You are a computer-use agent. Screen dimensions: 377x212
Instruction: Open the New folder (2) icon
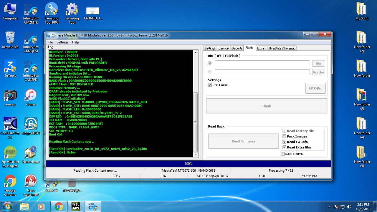tap(362, 42)
